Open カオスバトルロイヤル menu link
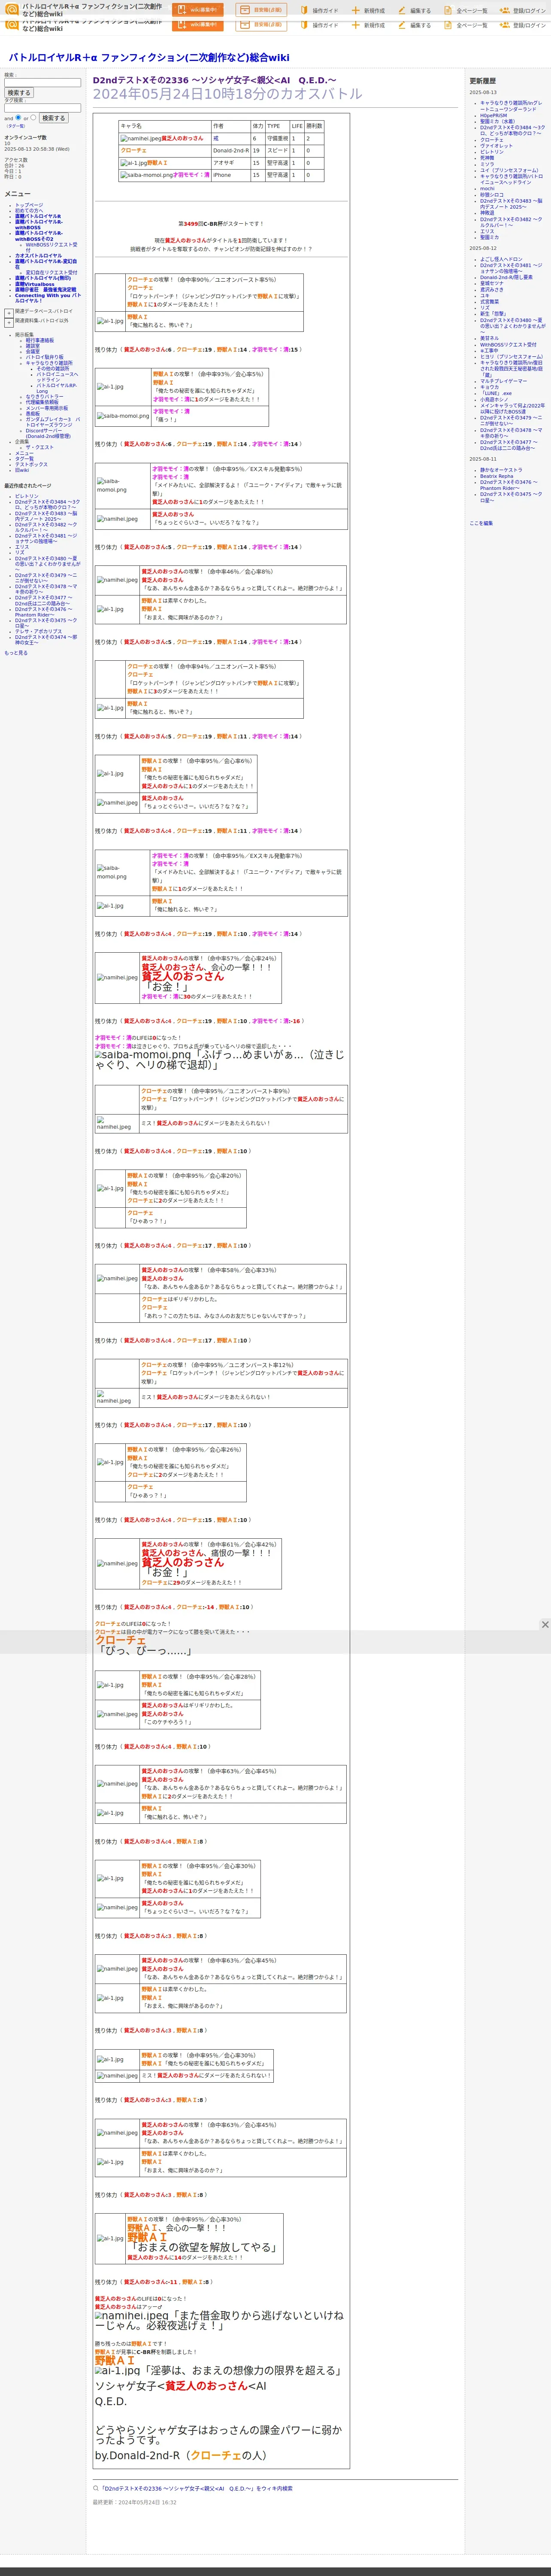This screenshot has height=2576, width=551. [x=38, y=256]
